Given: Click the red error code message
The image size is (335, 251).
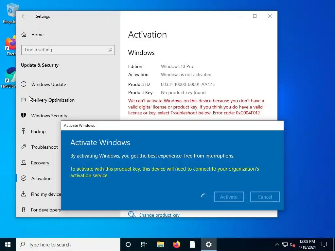Looking at the screenshot, I should (196, 107).
